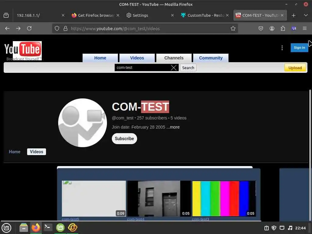Open the com-test3 color bars thumbnail
Viewport: 312px width, 234px height.
click(x=224, y=199)
